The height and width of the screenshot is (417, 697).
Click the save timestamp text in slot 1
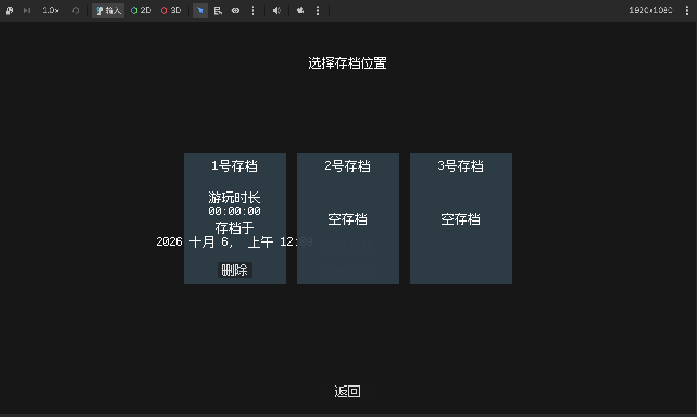pyautogui.click(x=234, y=242)
